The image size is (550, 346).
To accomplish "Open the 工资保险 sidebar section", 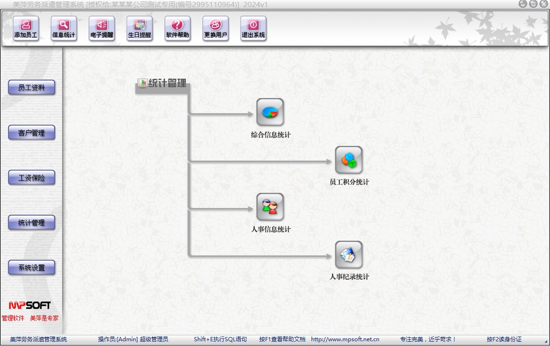I will 32,178.
